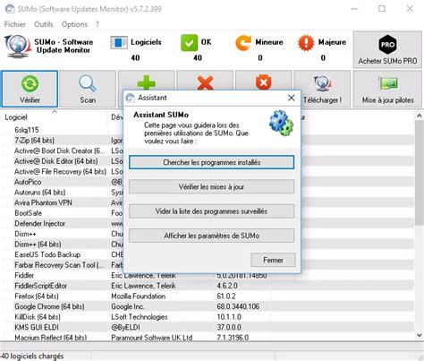The width and height of the screenshot is (424, 361).
Task: Click the Télécharger toolbar button
Action: (x=322, y=89)
